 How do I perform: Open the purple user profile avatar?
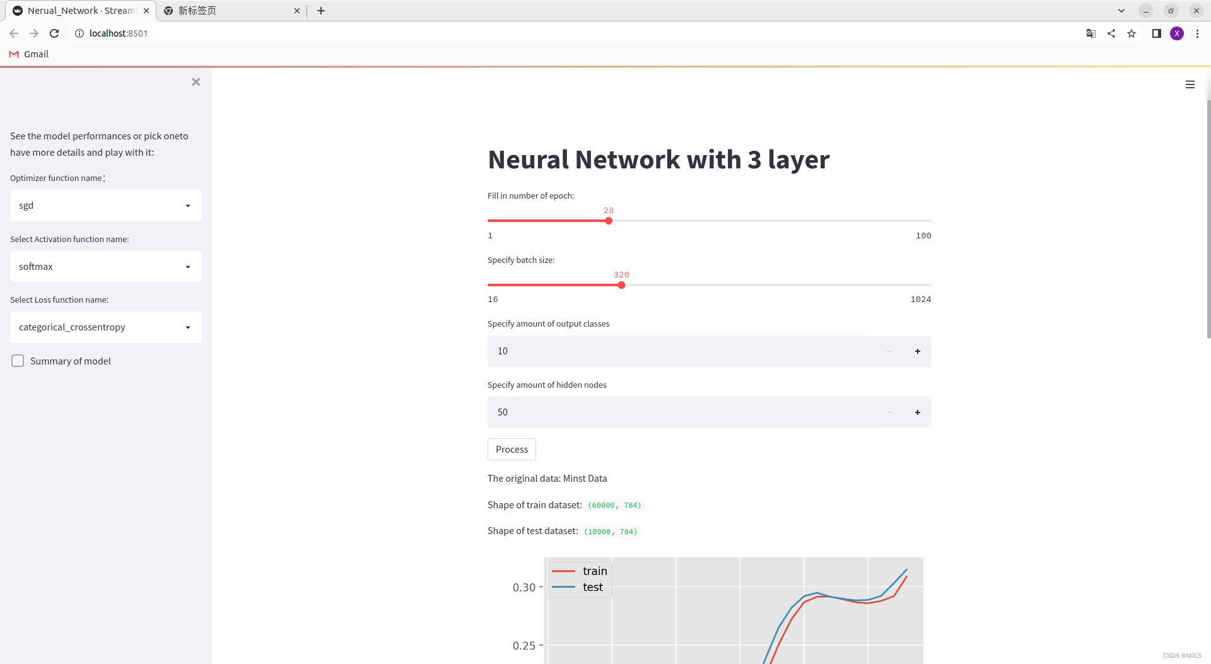tap(1177, 33)
